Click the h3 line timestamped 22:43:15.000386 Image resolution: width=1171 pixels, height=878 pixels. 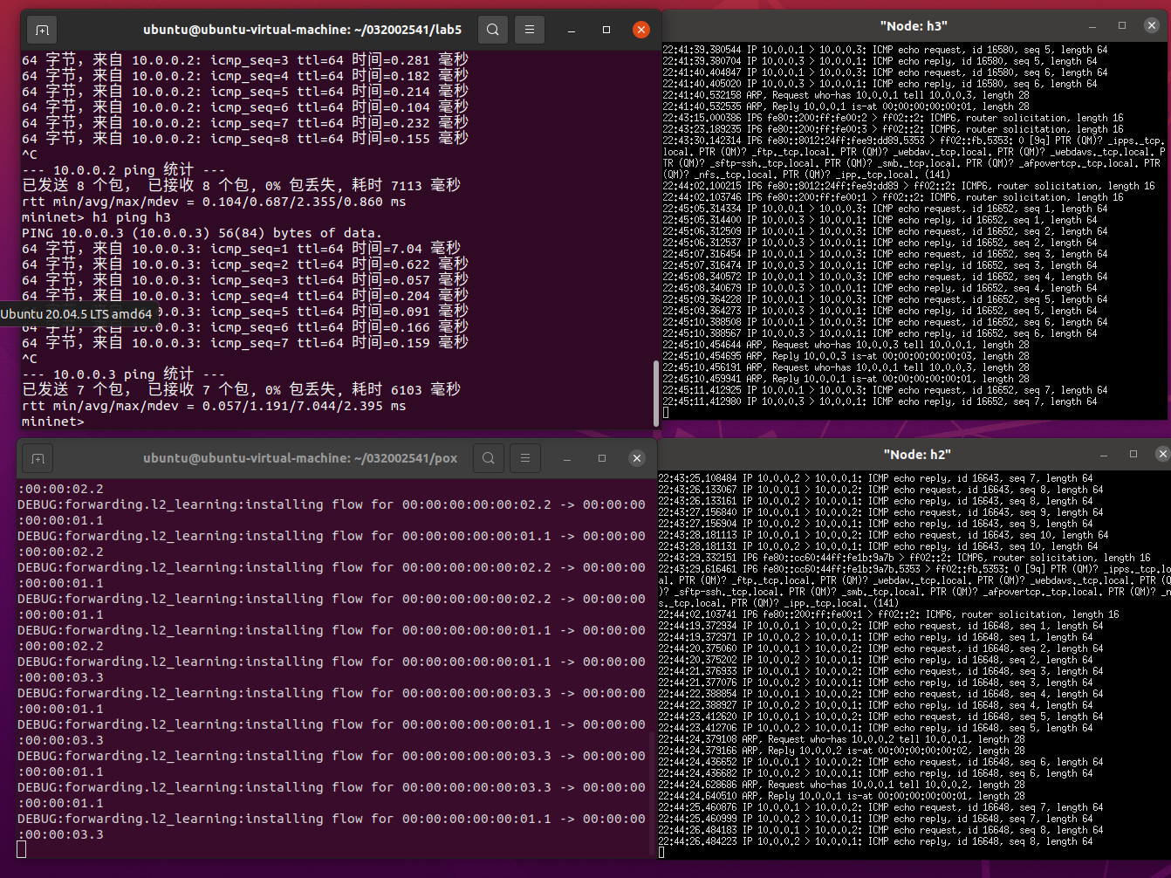[x=893, y=118]
